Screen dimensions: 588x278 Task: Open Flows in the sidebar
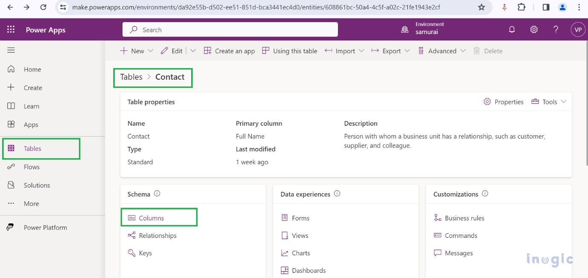32,167
